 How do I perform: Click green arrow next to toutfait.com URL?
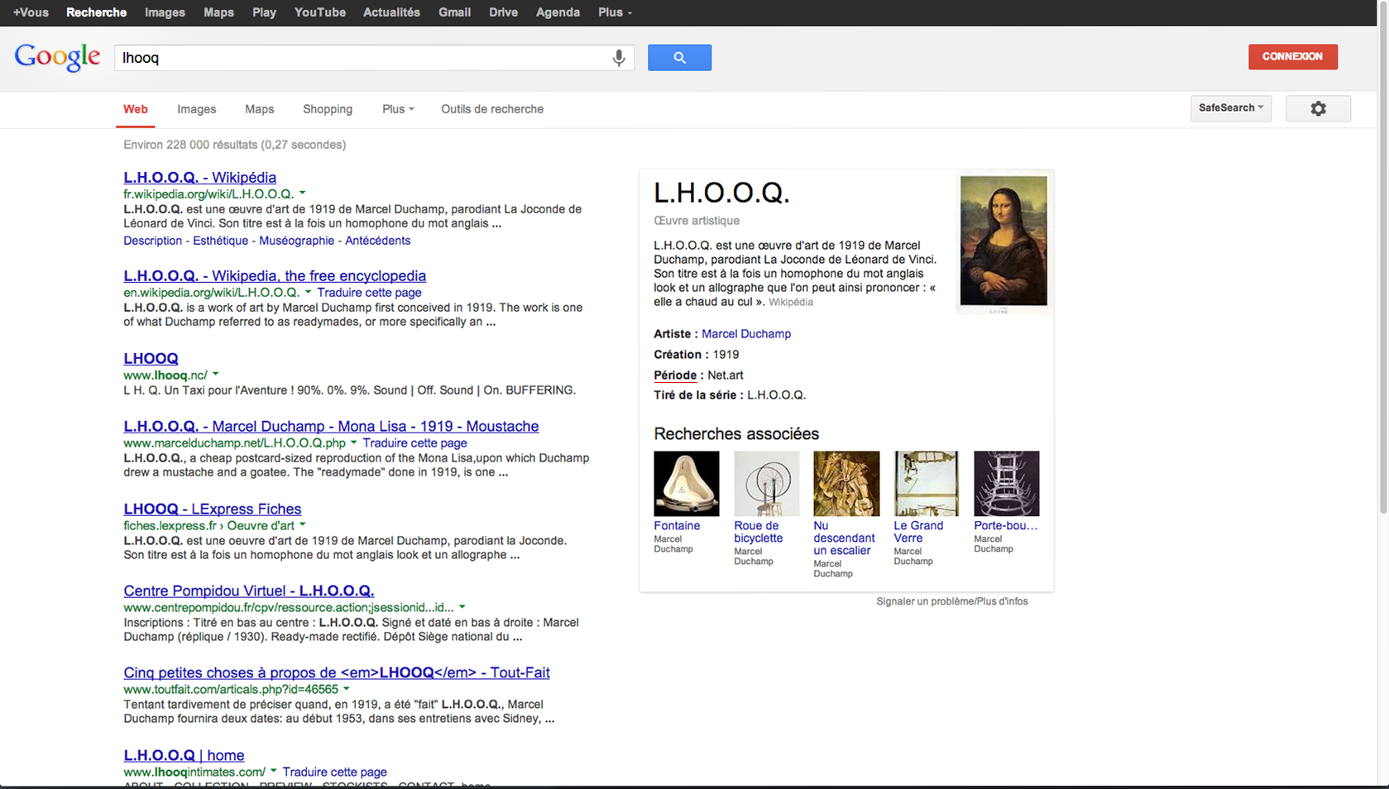click(346, 689)
